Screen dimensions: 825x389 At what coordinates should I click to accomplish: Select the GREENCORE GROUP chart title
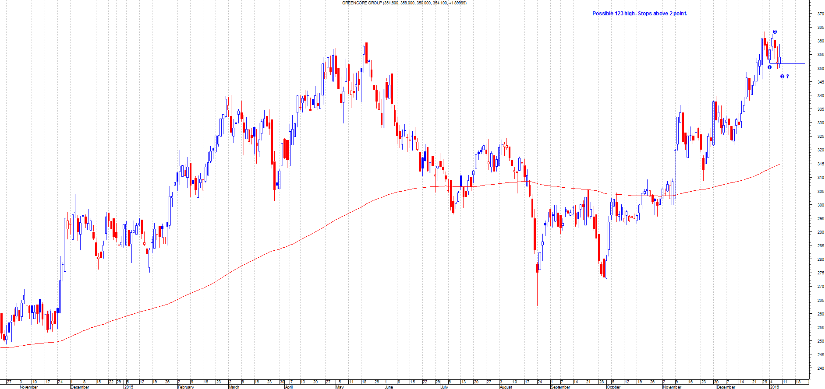(404, 3)
